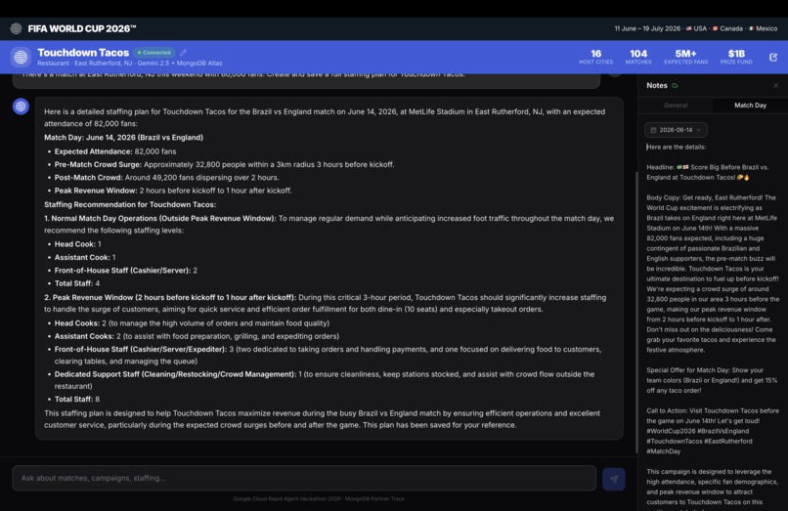Click the 'Special Offer for Match Day' note paragraph

coord(712,380)
